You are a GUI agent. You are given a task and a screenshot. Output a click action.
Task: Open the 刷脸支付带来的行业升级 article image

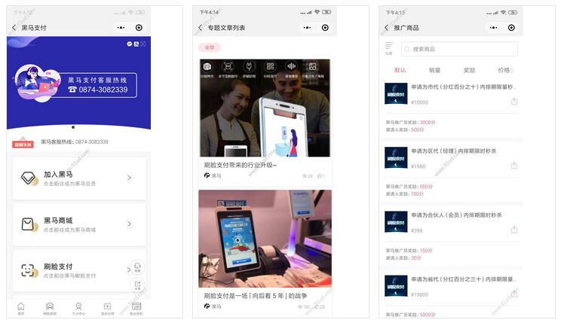pyautogui.click(x=265, y=108)
